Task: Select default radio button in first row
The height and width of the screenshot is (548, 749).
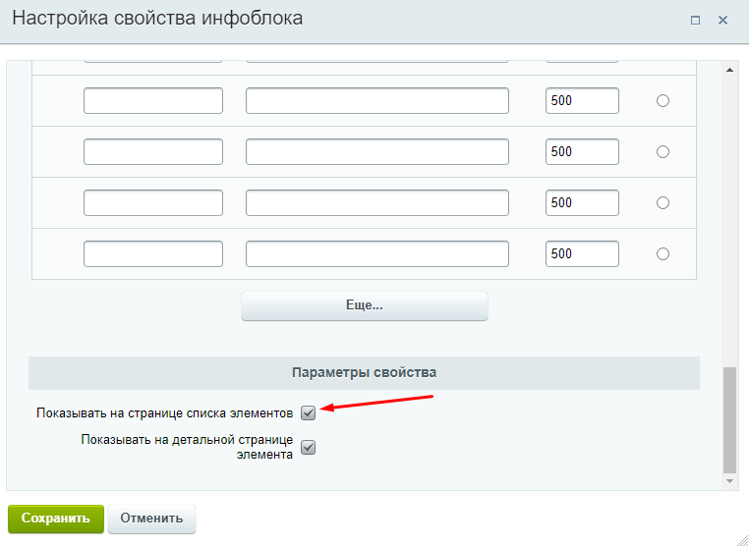Action: (663, 101)
